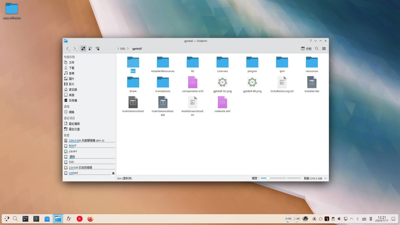Click the show desktop button
400x225 pixels.
393,219
